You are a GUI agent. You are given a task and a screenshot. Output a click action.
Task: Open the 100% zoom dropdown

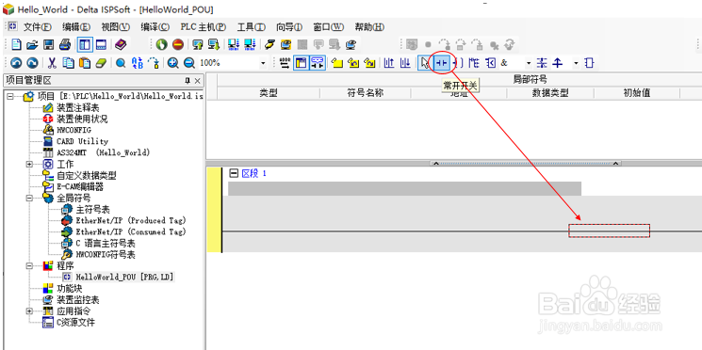click(x=263, y=63)
